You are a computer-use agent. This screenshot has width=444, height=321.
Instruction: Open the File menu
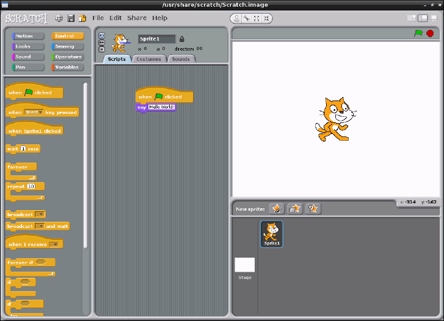point(98,18)
